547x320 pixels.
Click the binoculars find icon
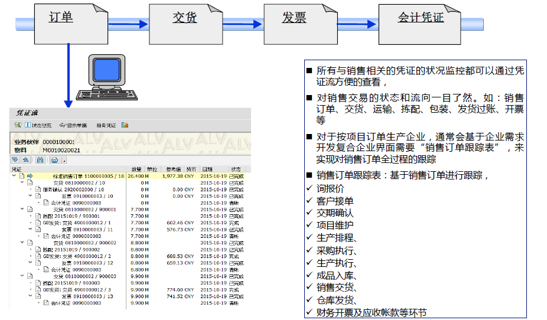pos(40,159)
